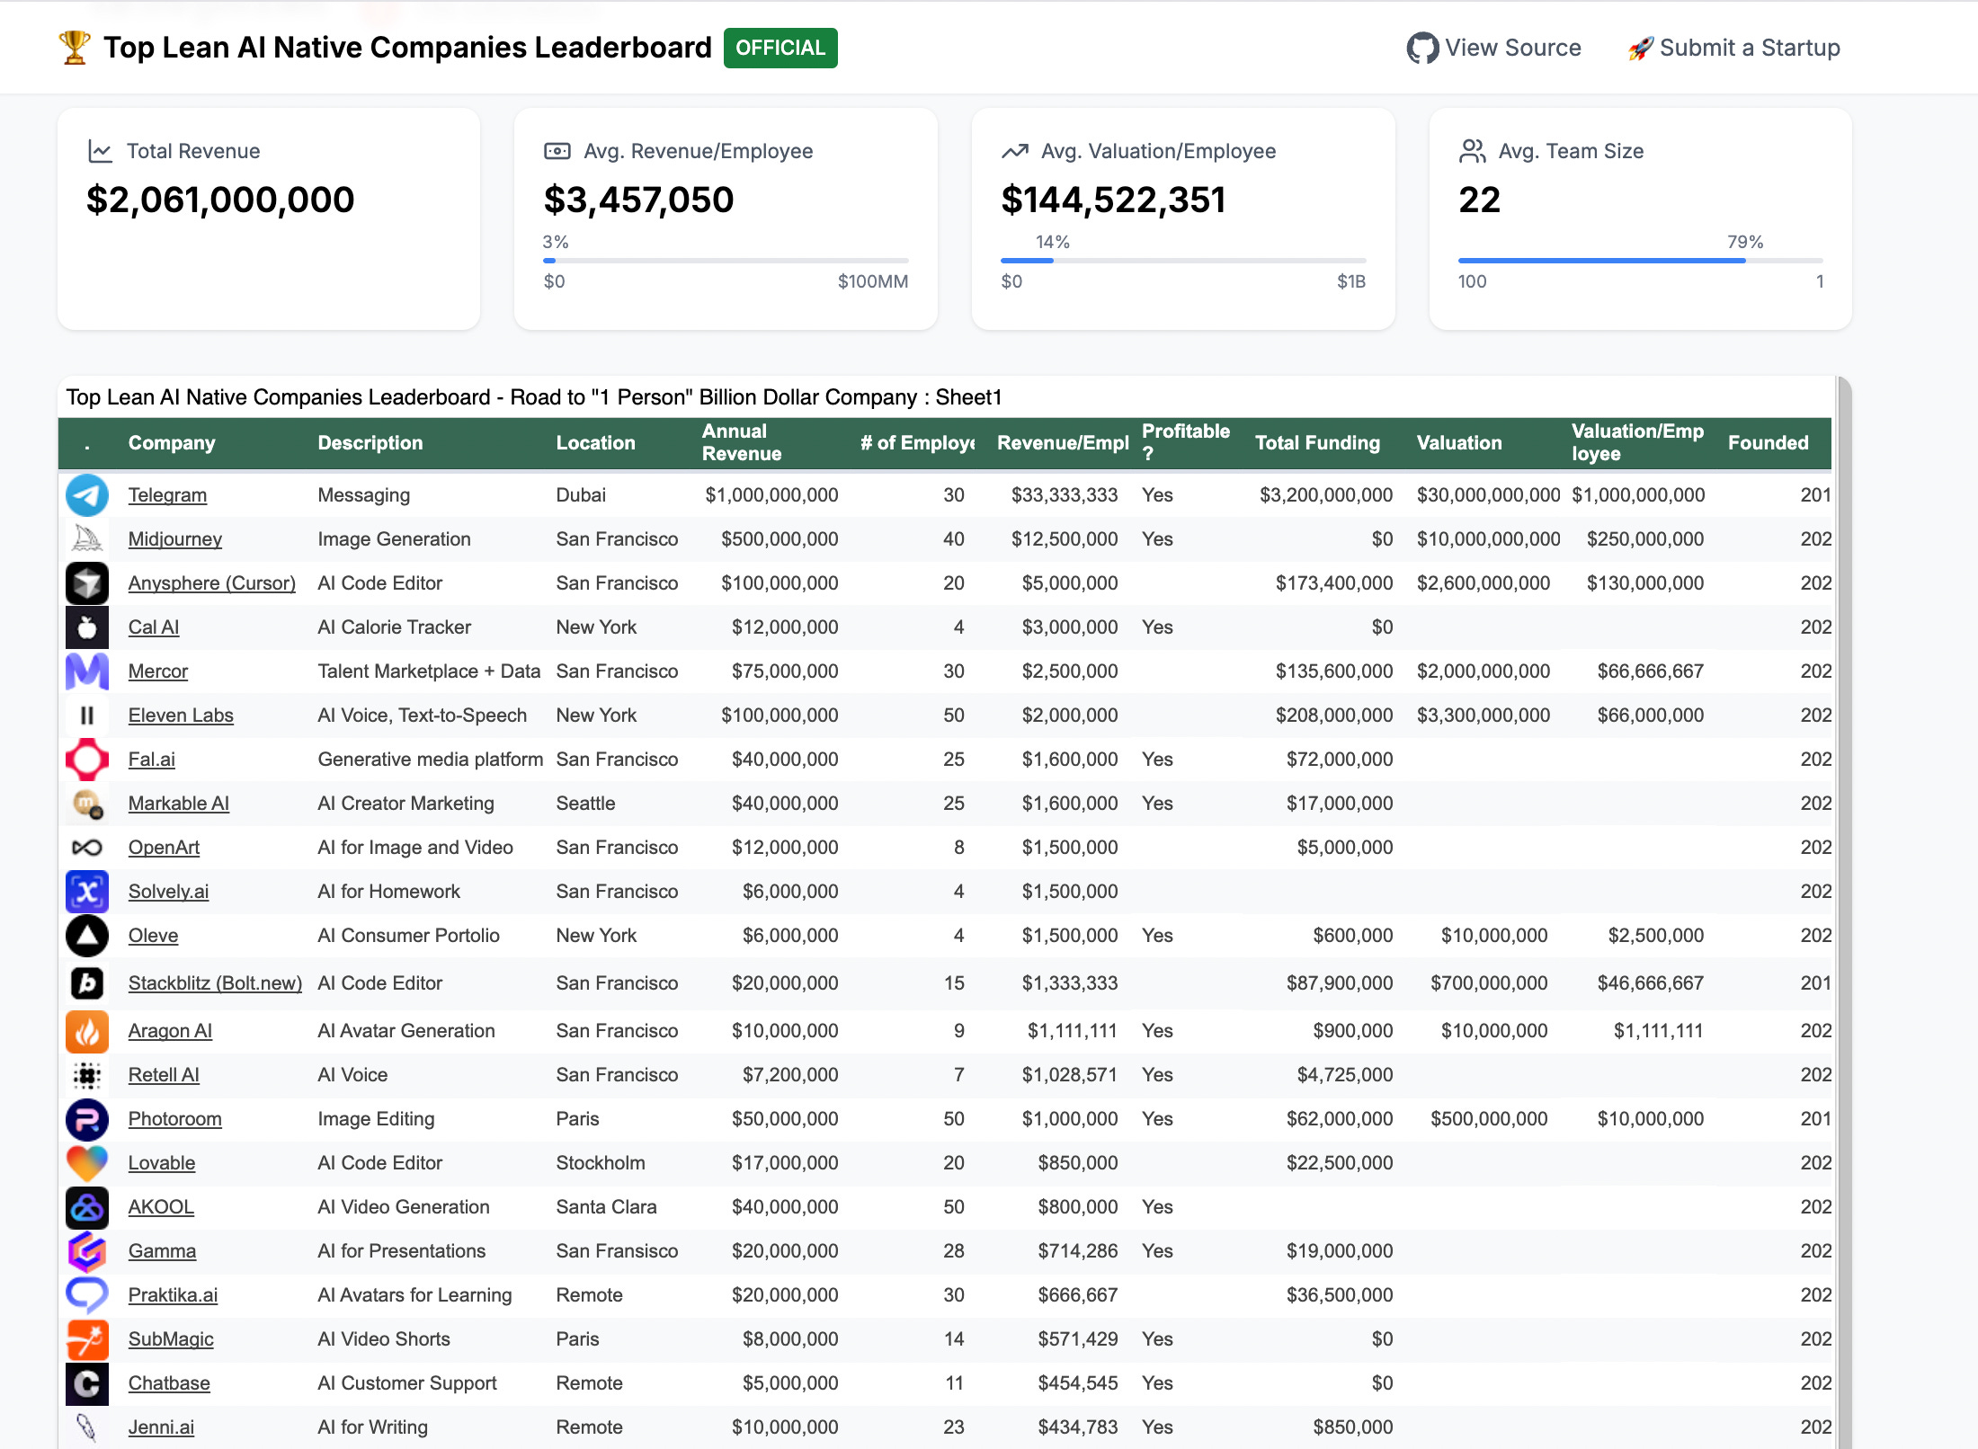
Task: Click the Avg. Valuation/Employee progress bar
Action: pyautogui.click(x=1183, y=261)
